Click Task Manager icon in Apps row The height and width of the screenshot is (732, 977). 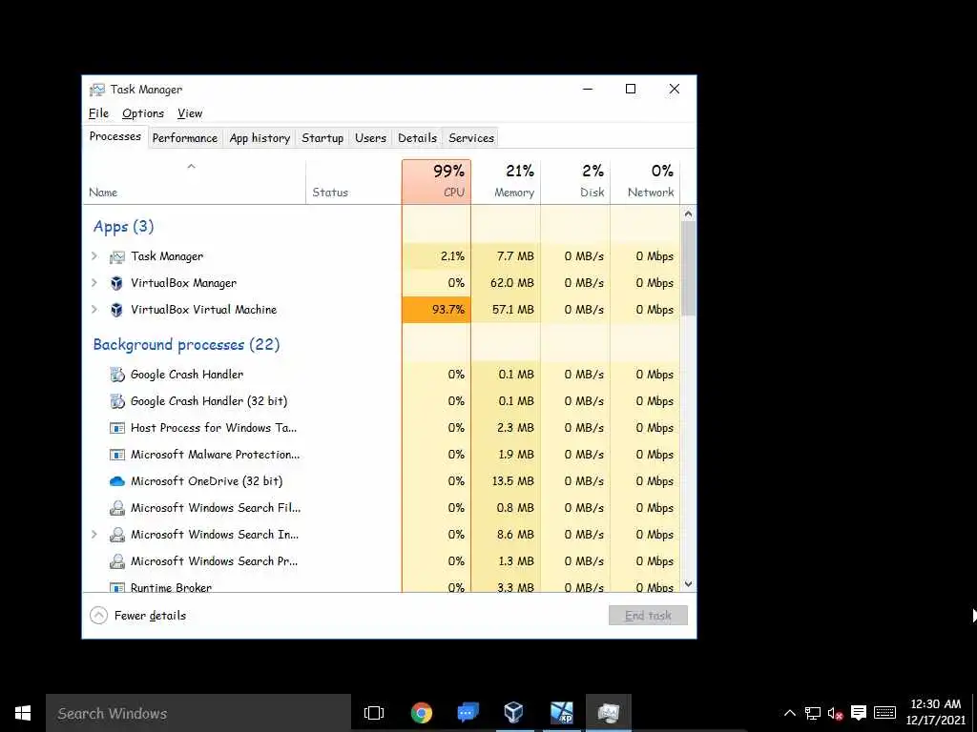116,256
